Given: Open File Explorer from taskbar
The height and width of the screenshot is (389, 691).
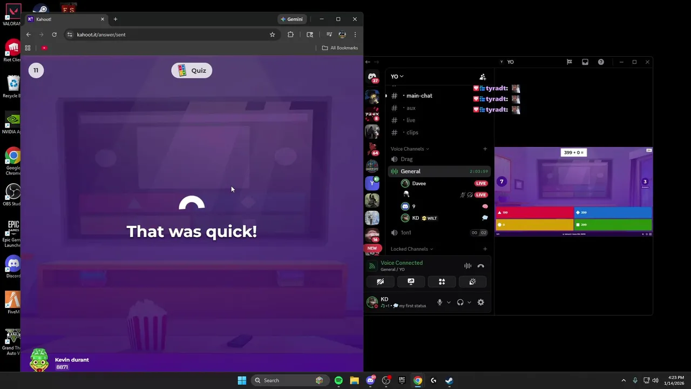Looking at the screenshot, I should [354, 380].
